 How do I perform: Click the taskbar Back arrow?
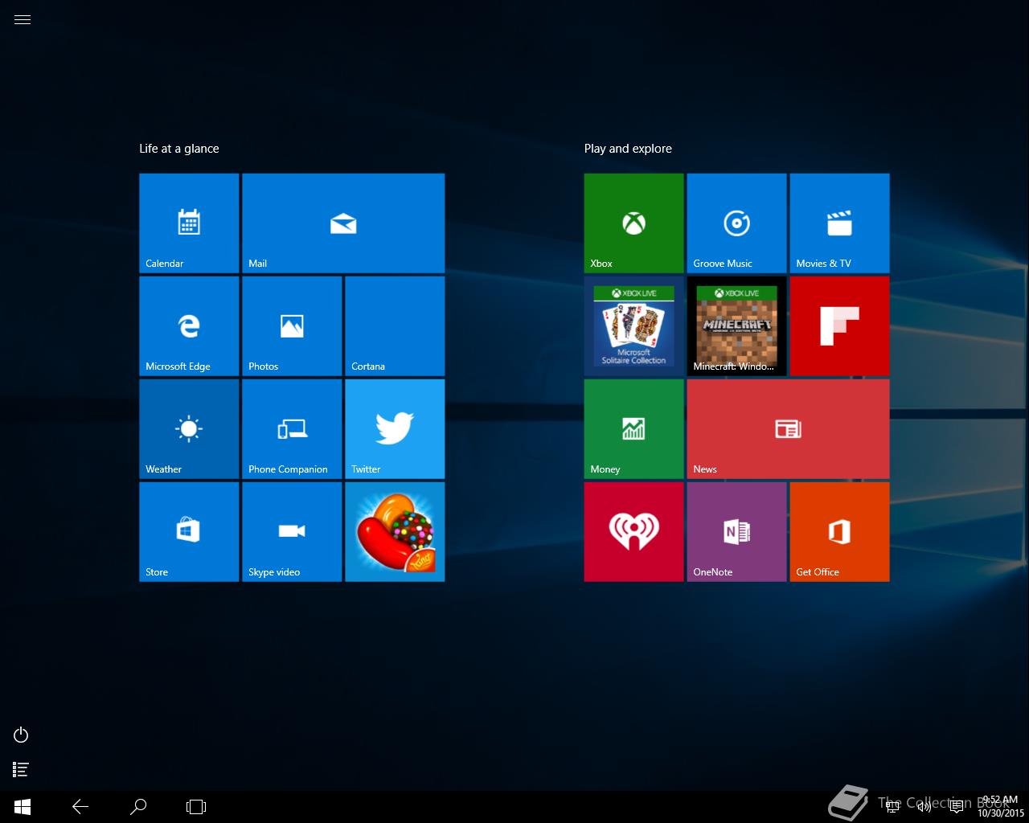point(80,807)
